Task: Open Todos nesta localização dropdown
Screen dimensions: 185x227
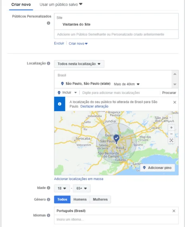Action: point(79,64)
